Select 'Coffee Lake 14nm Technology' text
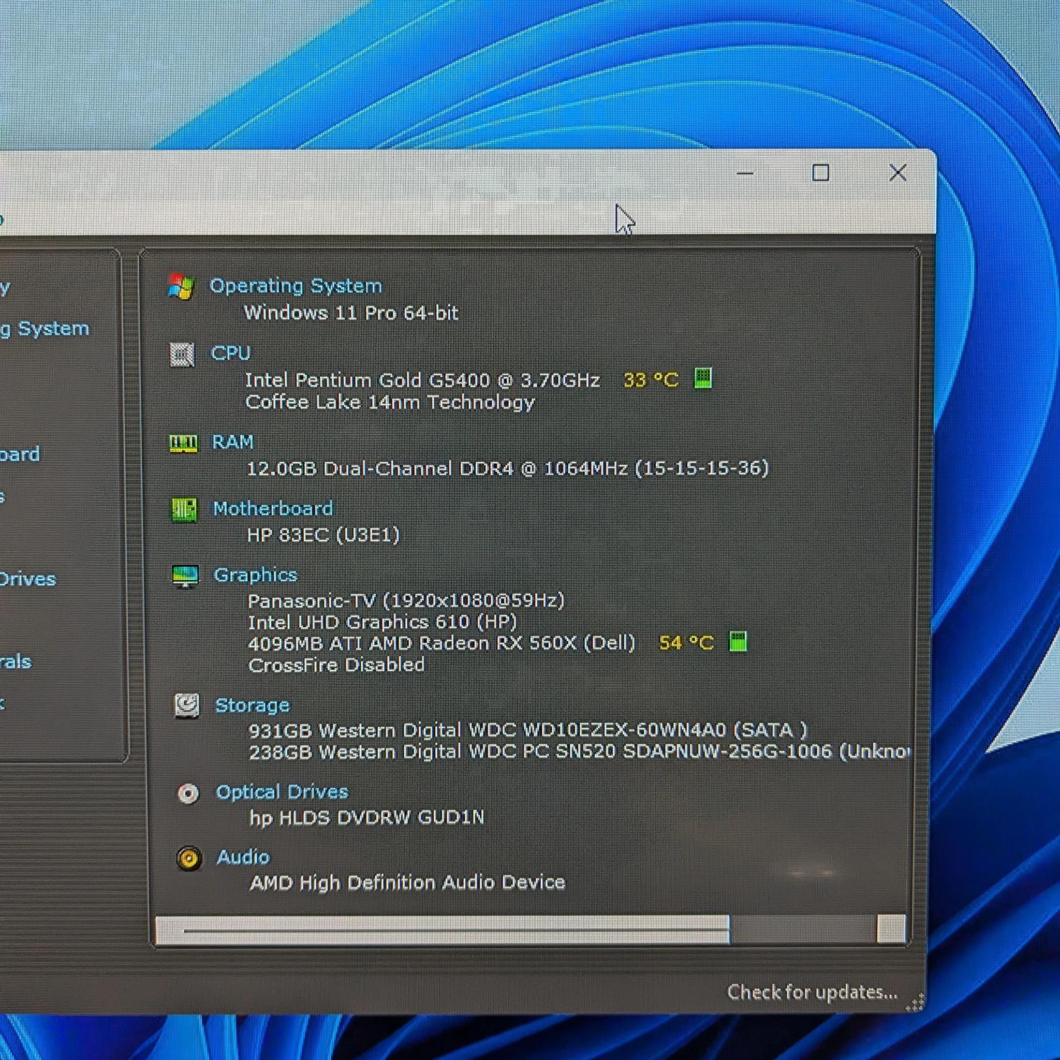This screenshot has width=1060, height=1060. pyautogui.click(x=390, y=402)
